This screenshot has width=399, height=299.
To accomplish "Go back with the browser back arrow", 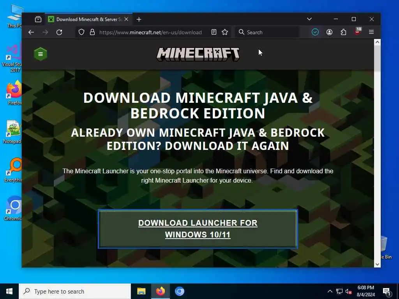I will [x=31, y=32].
